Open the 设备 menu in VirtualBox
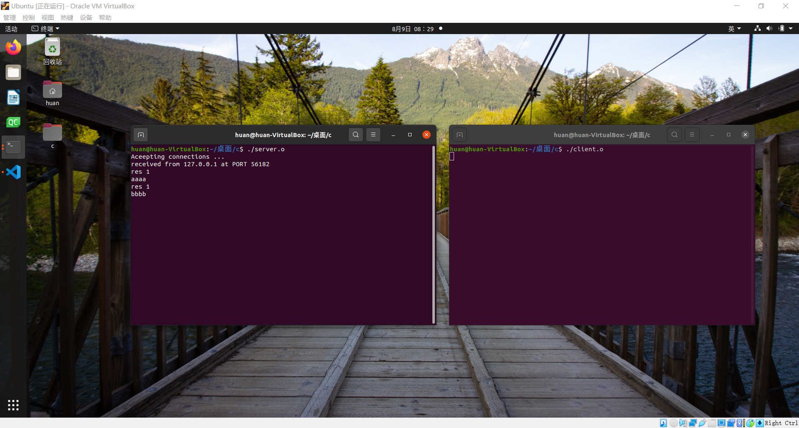Image resolution: width=799 pixels, height=428 pixels. [86, 17]
